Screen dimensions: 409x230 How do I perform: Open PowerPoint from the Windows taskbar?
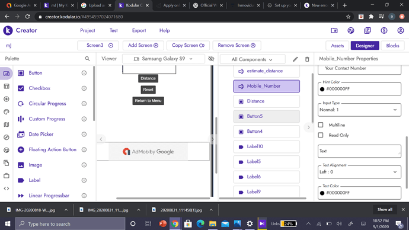point(163,223)
